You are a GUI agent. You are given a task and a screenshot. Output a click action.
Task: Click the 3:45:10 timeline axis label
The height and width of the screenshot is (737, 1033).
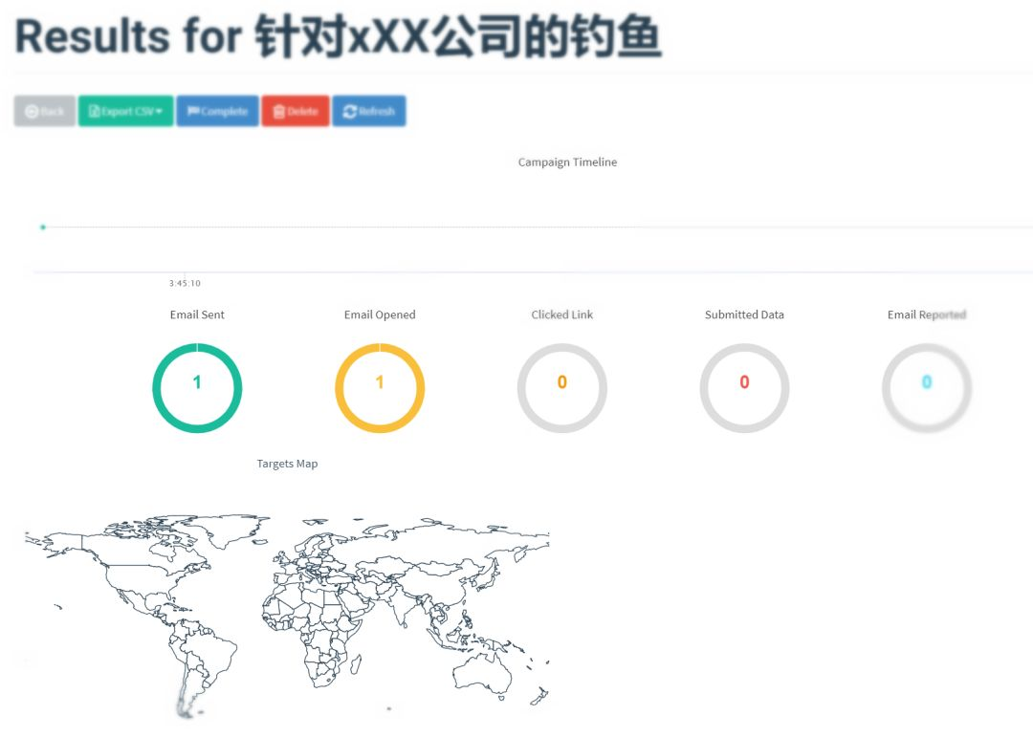click(185, 283)
